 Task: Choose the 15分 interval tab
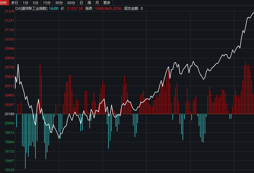(47, 3)
